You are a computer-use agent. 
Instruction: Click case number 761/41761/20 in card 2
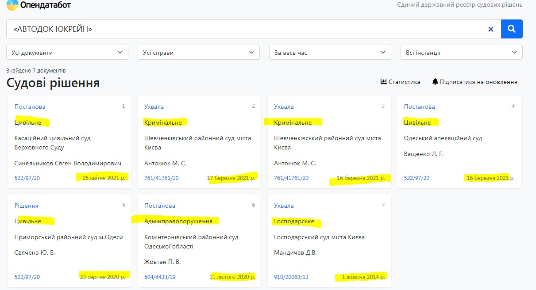click(x=162, y=178)
